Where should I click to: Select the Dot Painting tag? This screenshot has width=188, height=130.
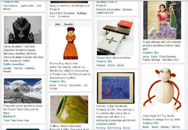pos(114,128)
